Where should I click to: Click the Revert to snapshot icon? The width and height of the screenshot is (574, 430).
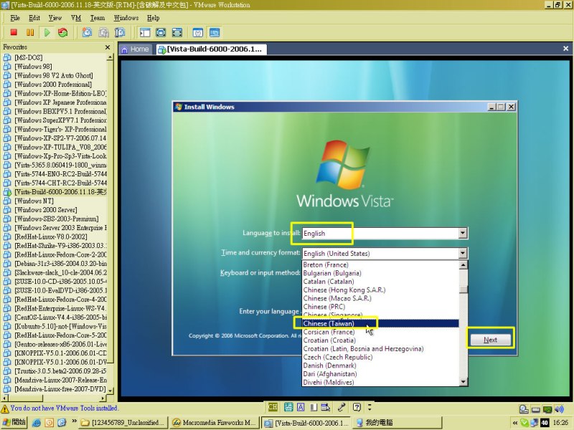pyautogui.click(x=103, y=32)
